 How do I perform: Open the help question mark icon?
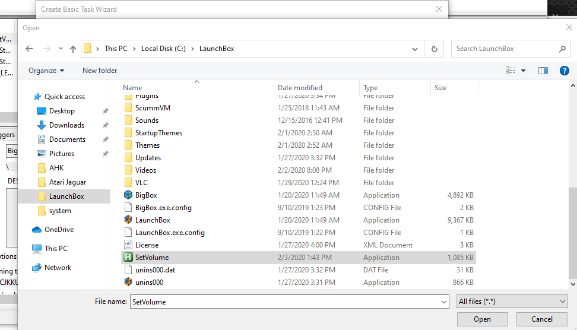point(564,71)
